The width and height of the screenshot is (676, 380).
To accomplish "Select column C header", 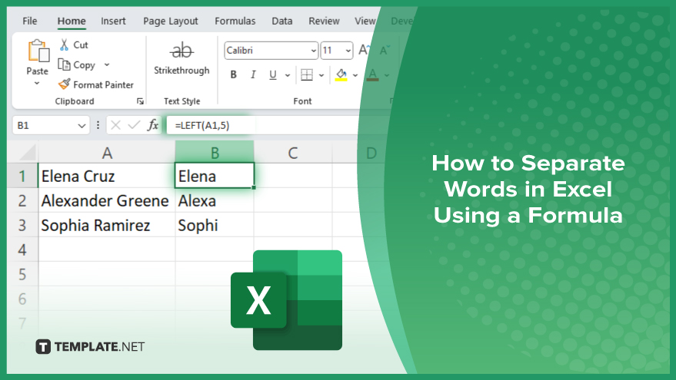I will point(293,153).
